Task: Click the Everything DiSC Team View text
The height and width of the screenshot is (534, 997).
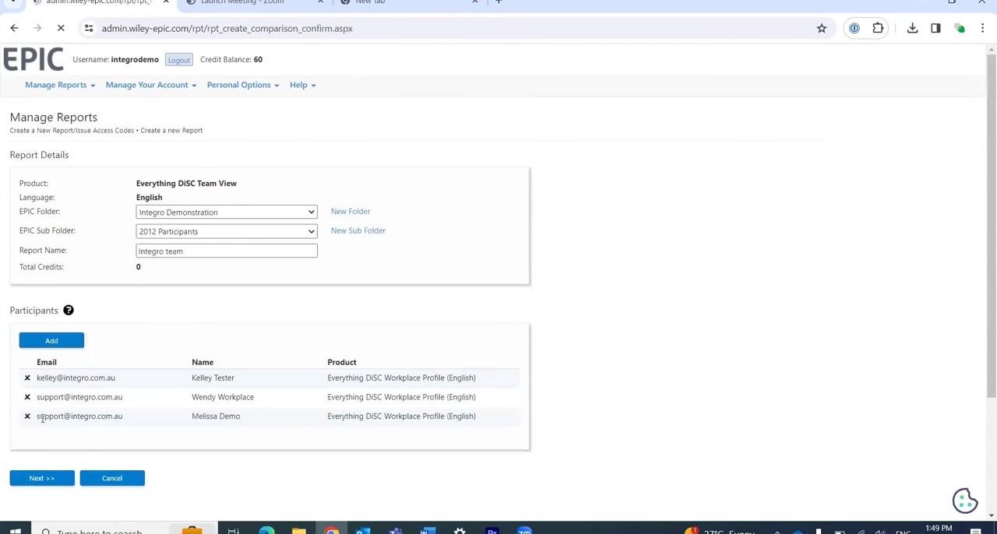Action: [x=186, y=183]
